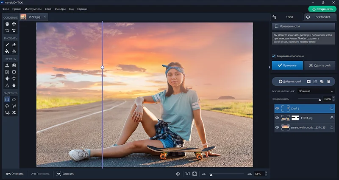339x180 pixels.
Task: Select the Magnetic lasso tool
Action: click(7, 112)
